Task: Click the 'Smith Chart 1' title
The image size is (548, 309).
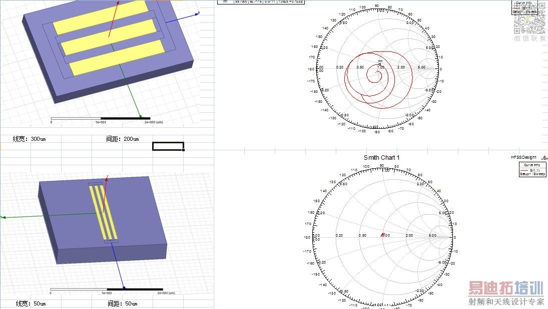Action: pyautogui.click(x=382, y=158)
